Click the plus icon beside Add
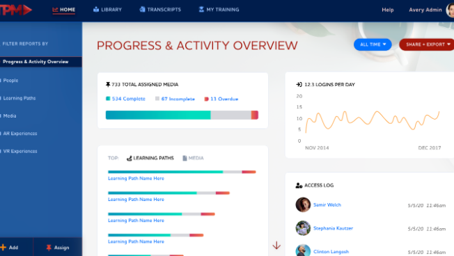 click(x=3, y=248)
